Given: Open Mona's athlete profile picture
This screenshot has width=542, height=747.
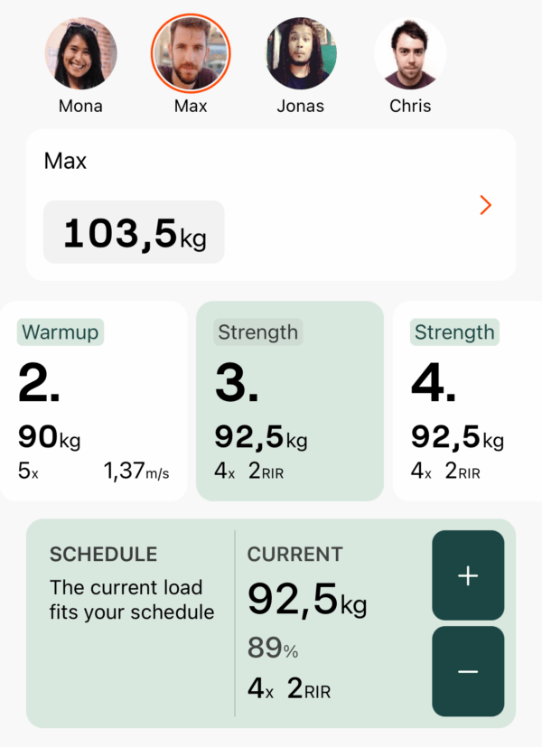Looking at the screenshot, I should click(x=80, y=52).
